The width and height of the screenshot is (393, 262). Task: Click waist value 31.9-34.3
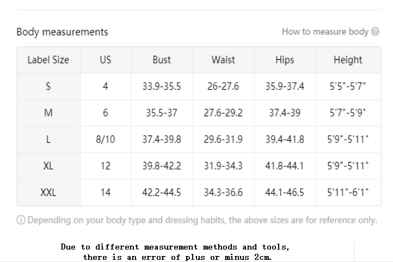223,166
